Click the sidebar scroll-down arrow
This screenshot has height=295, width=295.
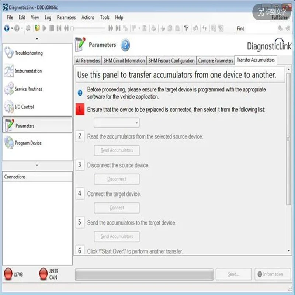[37, 166]
